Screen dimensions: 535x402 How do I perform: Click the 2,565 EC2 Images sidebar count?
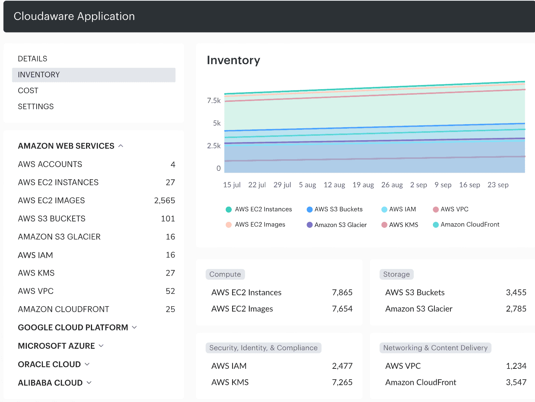[165, 201]
